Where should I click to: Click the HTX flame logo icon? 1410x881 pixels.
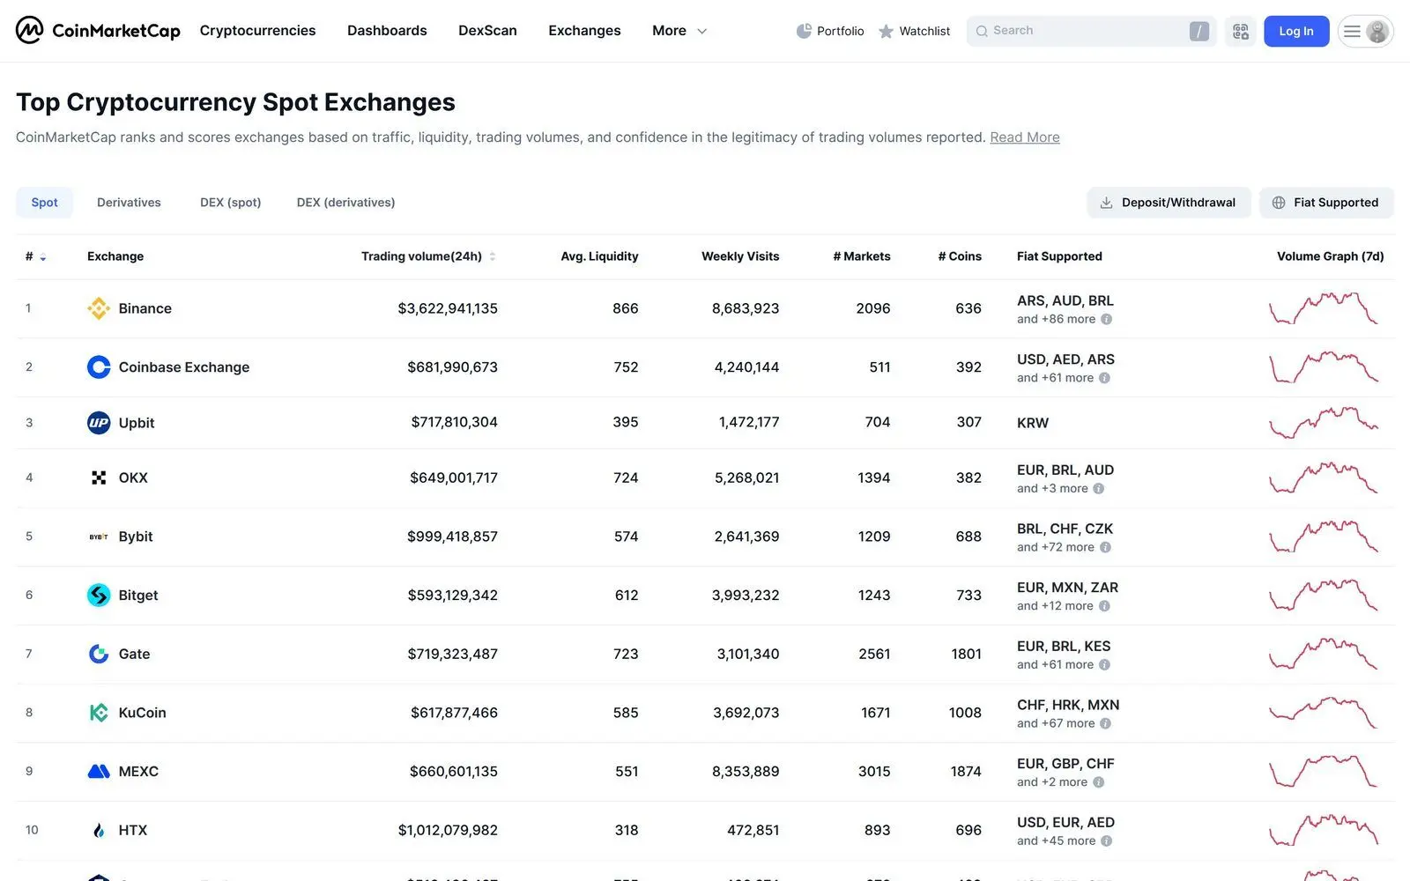point(99,830)
